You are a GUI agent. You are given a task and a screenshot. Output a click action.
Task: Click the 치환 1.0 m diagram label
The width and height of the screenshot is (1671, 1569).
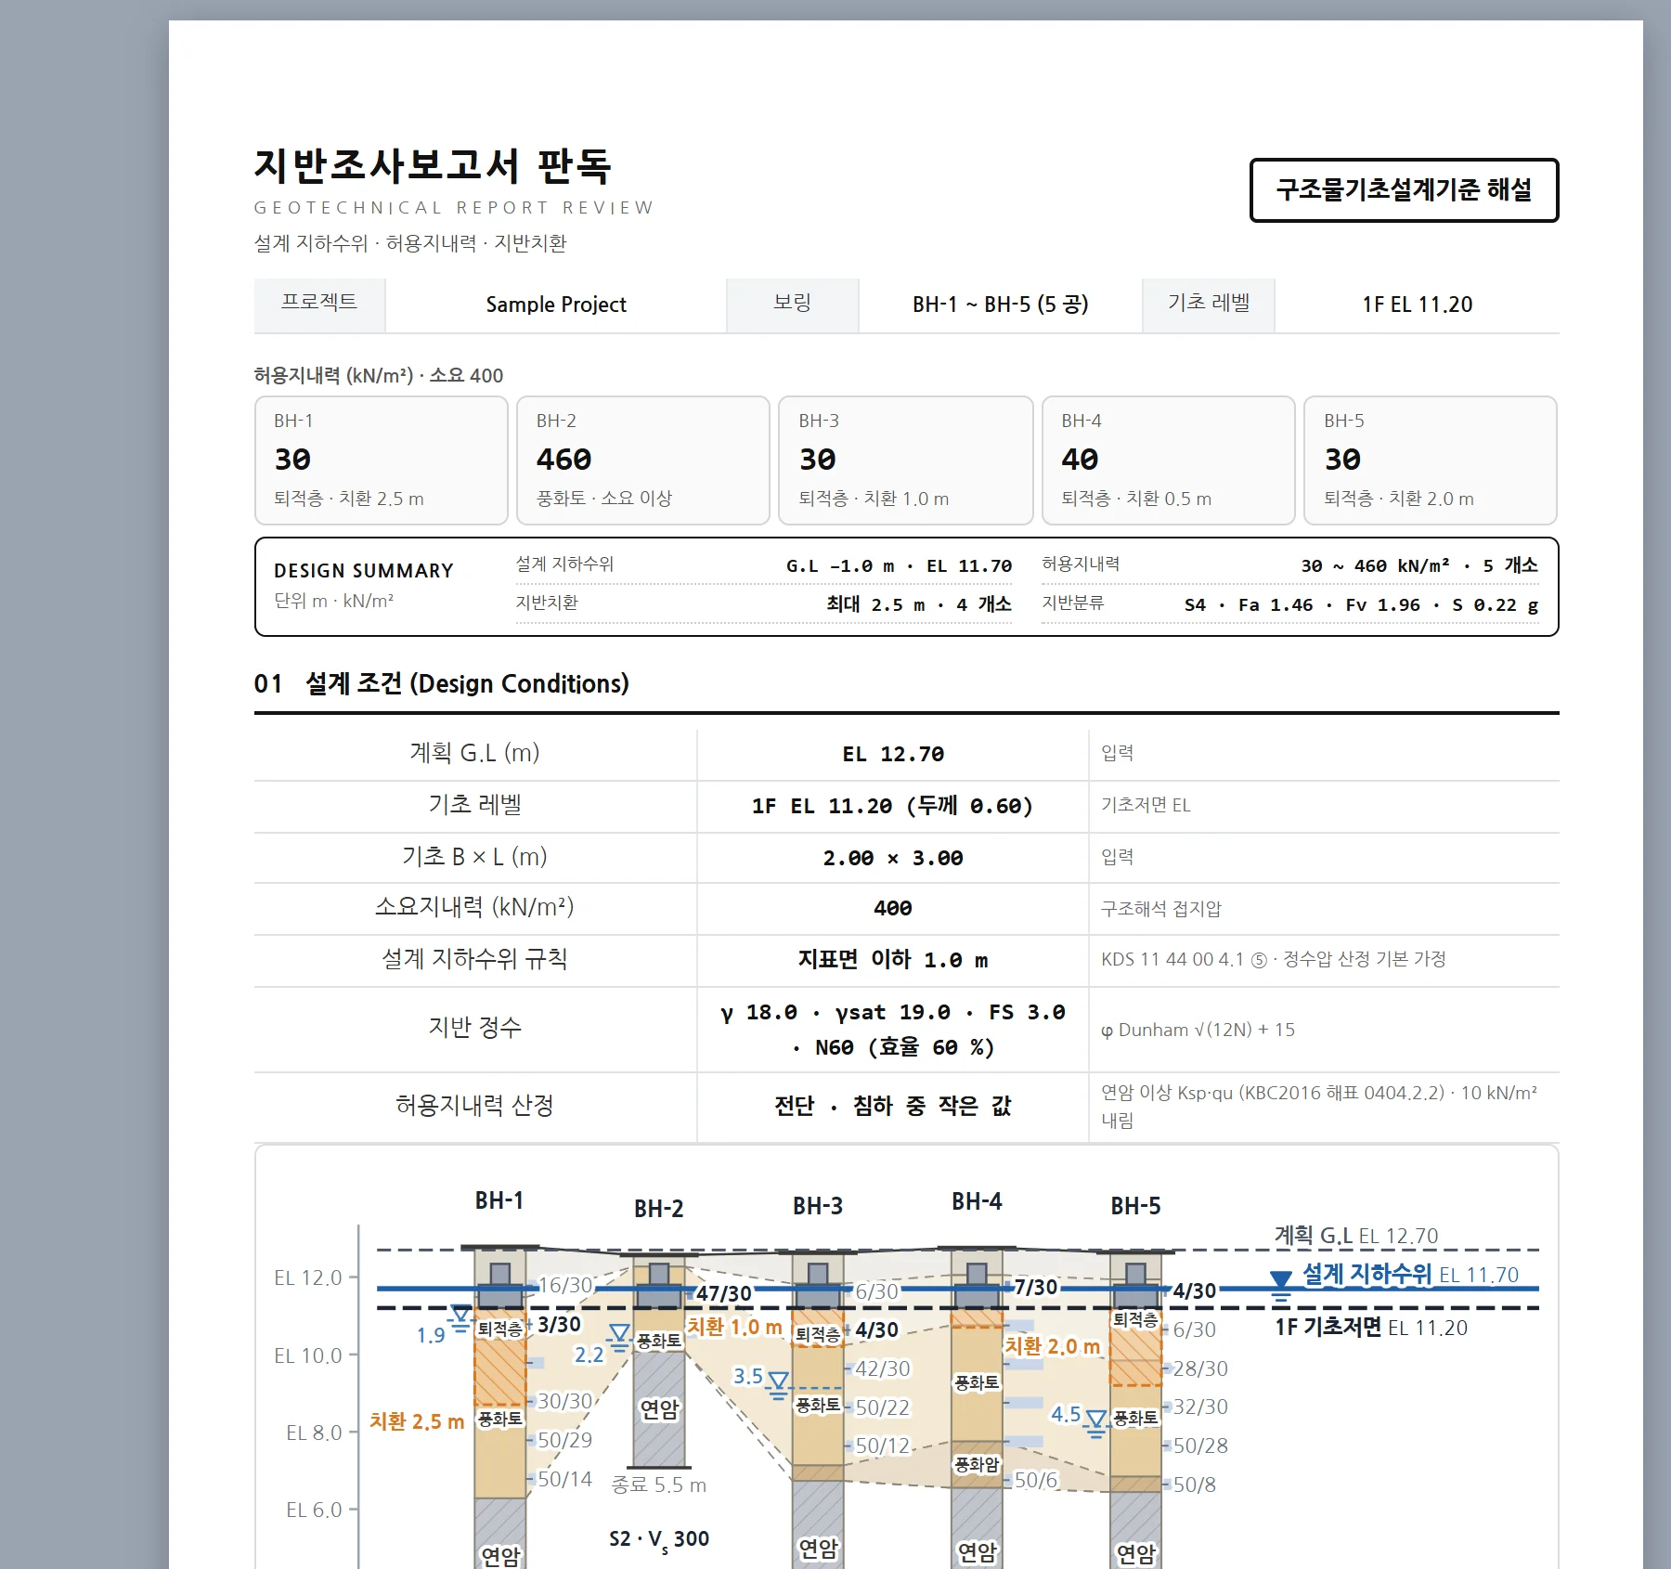coord(734,1328)
